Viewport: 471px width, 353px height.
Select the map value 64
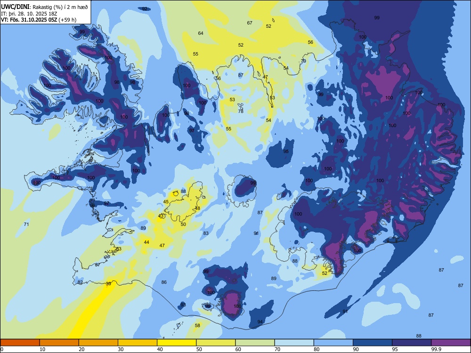[x=201, y=33]
